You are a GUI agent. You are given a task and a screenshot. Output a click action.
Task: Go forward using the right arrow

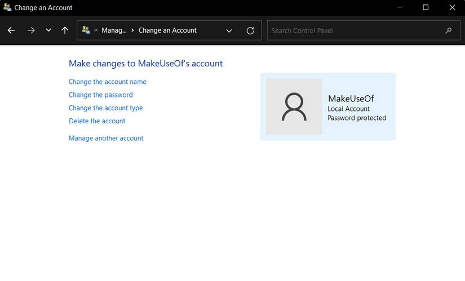pos(31,30)
